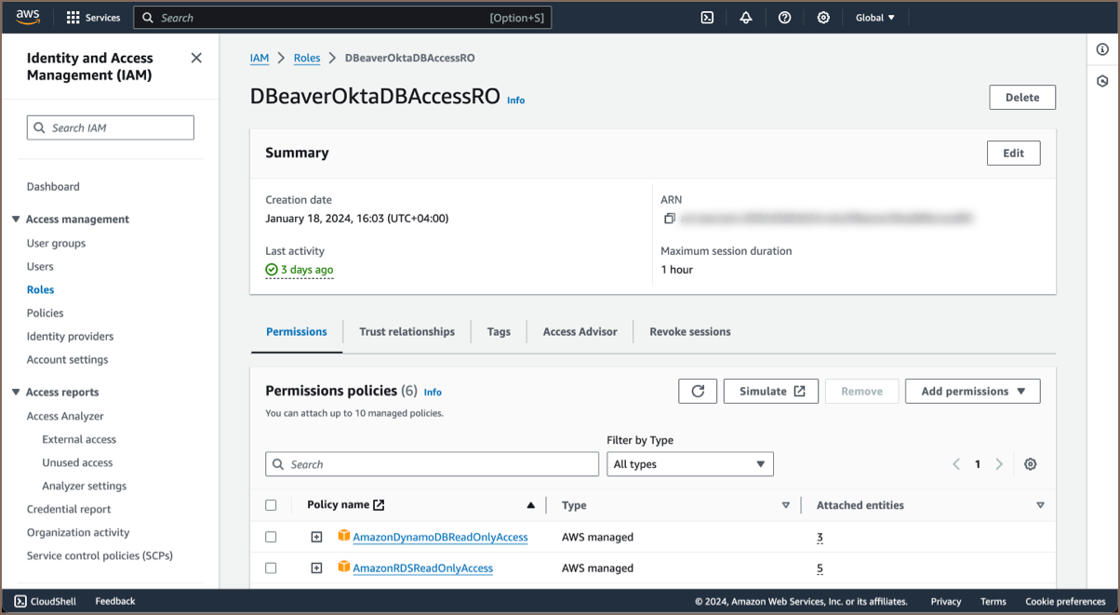The height and width of the screenshot is (615, 1120).
Task: Tick the AmazonRDSReadOnlyAccess policy checkbox
Action: (x=271, y=568)
